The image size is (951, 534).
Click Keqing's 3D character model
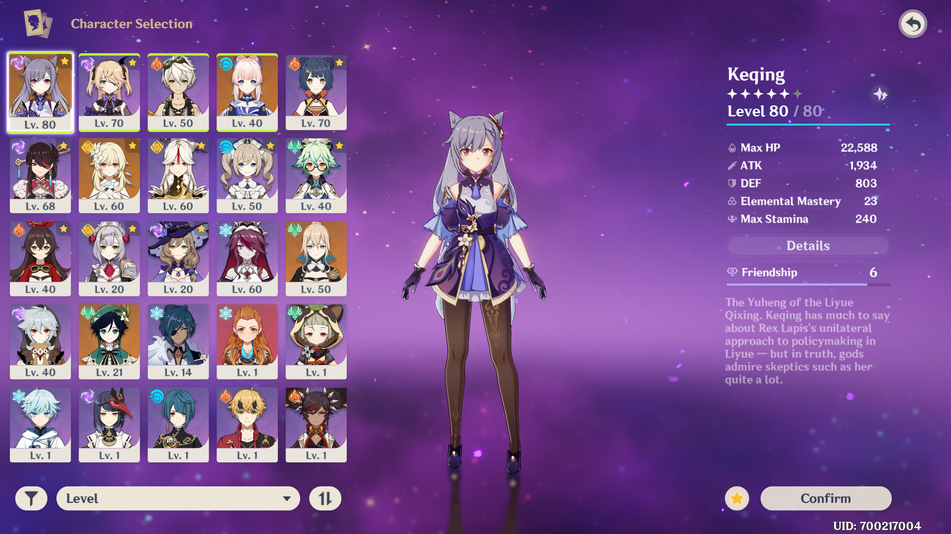[475, 292]
